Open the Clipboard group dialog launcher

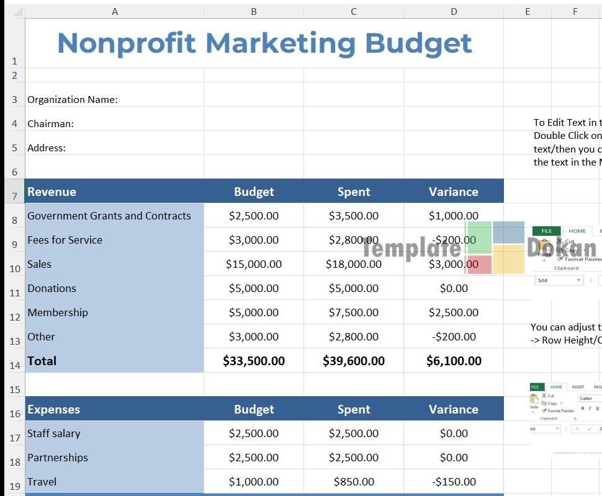[576, 418]
